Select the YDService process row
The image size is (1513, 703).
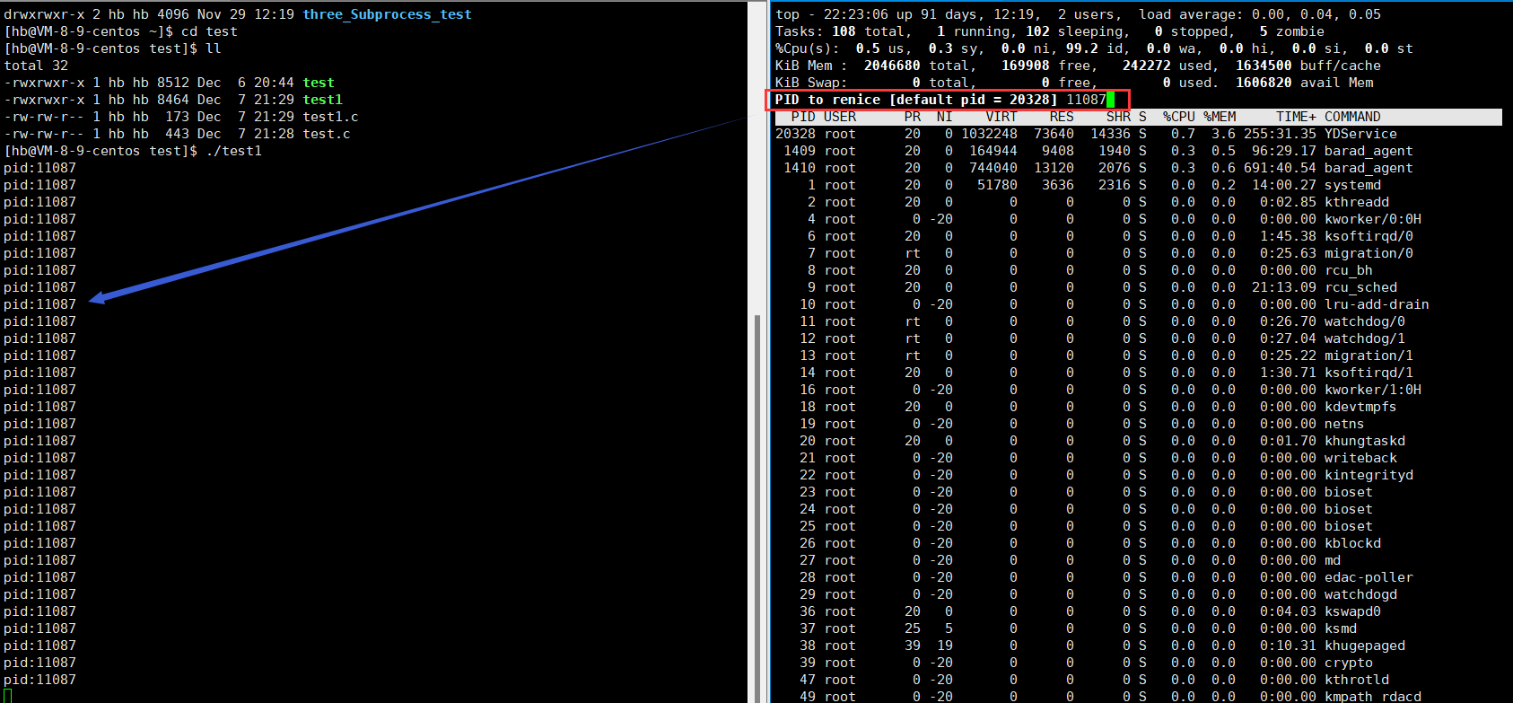(x=1138, y=134)
